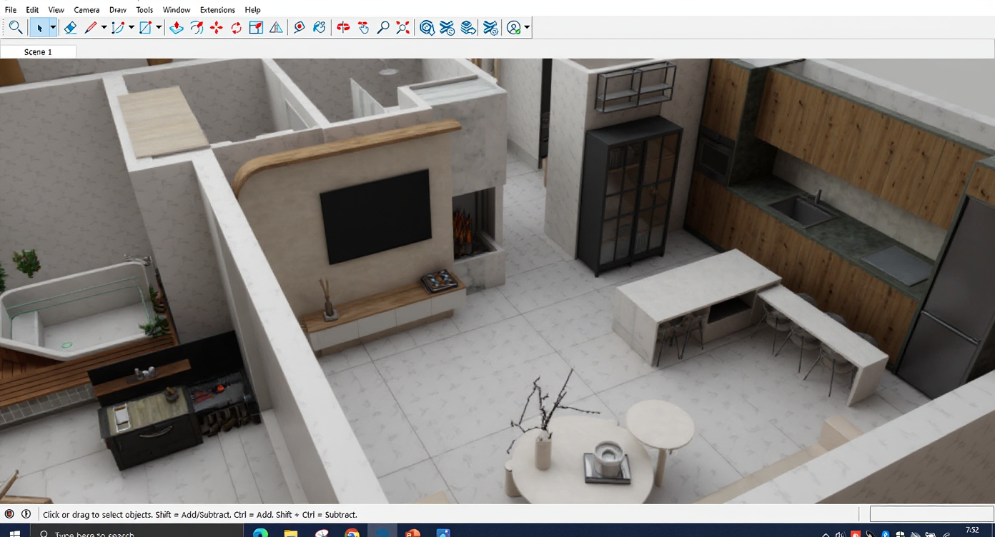This screenshot has height=537, width=995.
Task: Open Google Chrome from the taskbar
Action: (352, 533)
